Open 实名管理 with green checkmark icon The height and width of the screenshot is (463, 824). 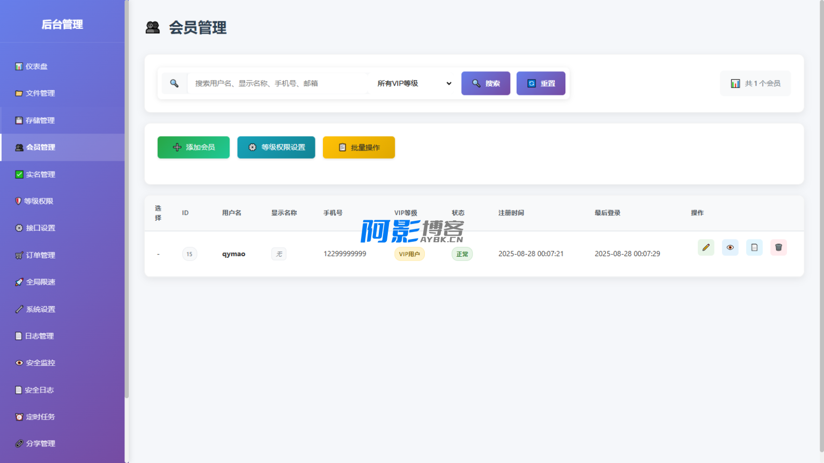click(x=40, y=175)
